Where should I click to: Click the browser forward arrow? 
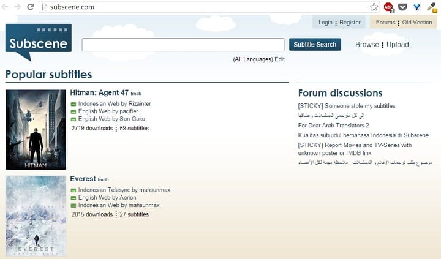pyautogui.click(x=18, y=7)
